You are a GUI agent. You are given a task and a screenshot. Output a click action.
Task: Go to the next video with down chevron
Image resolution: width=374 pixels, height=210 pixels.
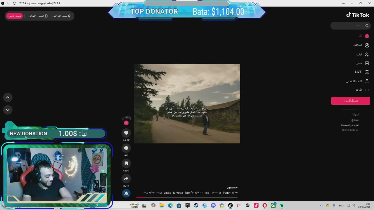[8, 110]
